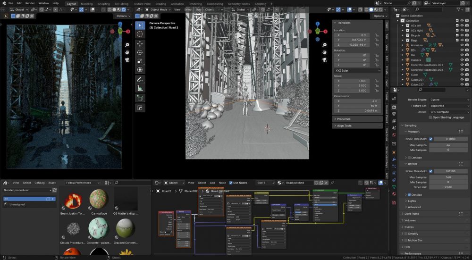Activate the 3D Cursor tool
472x260 pixels.
point(140,34)
